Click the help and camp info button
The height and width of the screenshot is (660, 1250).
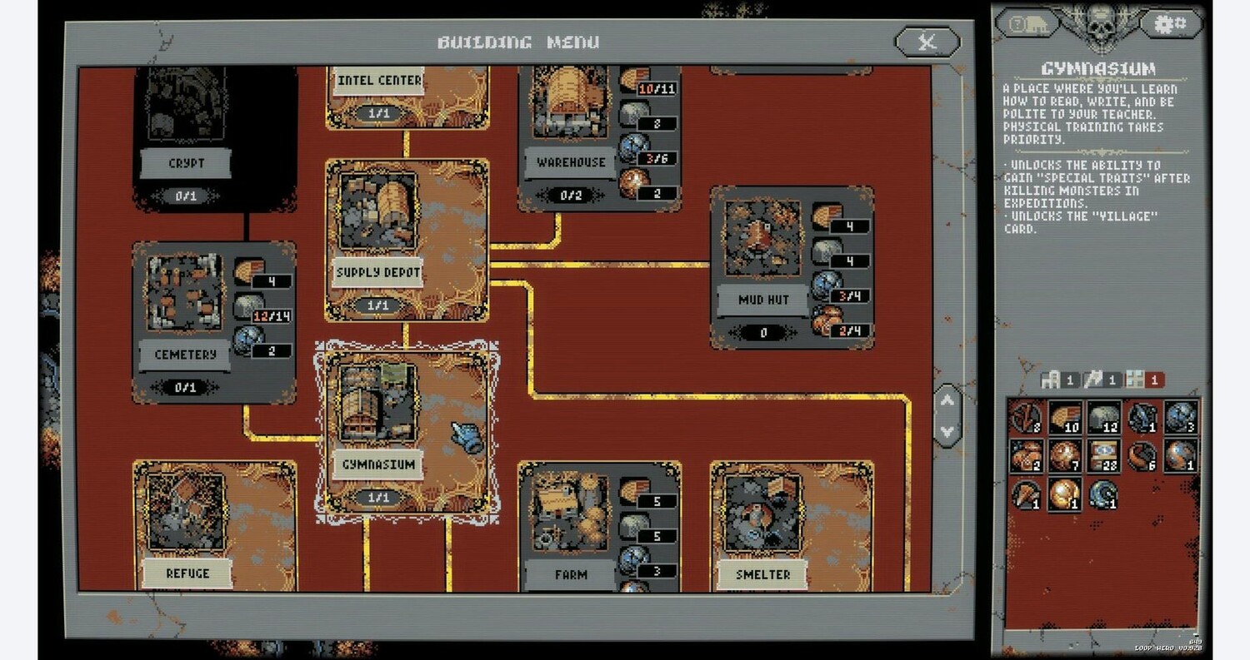(x=1027, y=23)
